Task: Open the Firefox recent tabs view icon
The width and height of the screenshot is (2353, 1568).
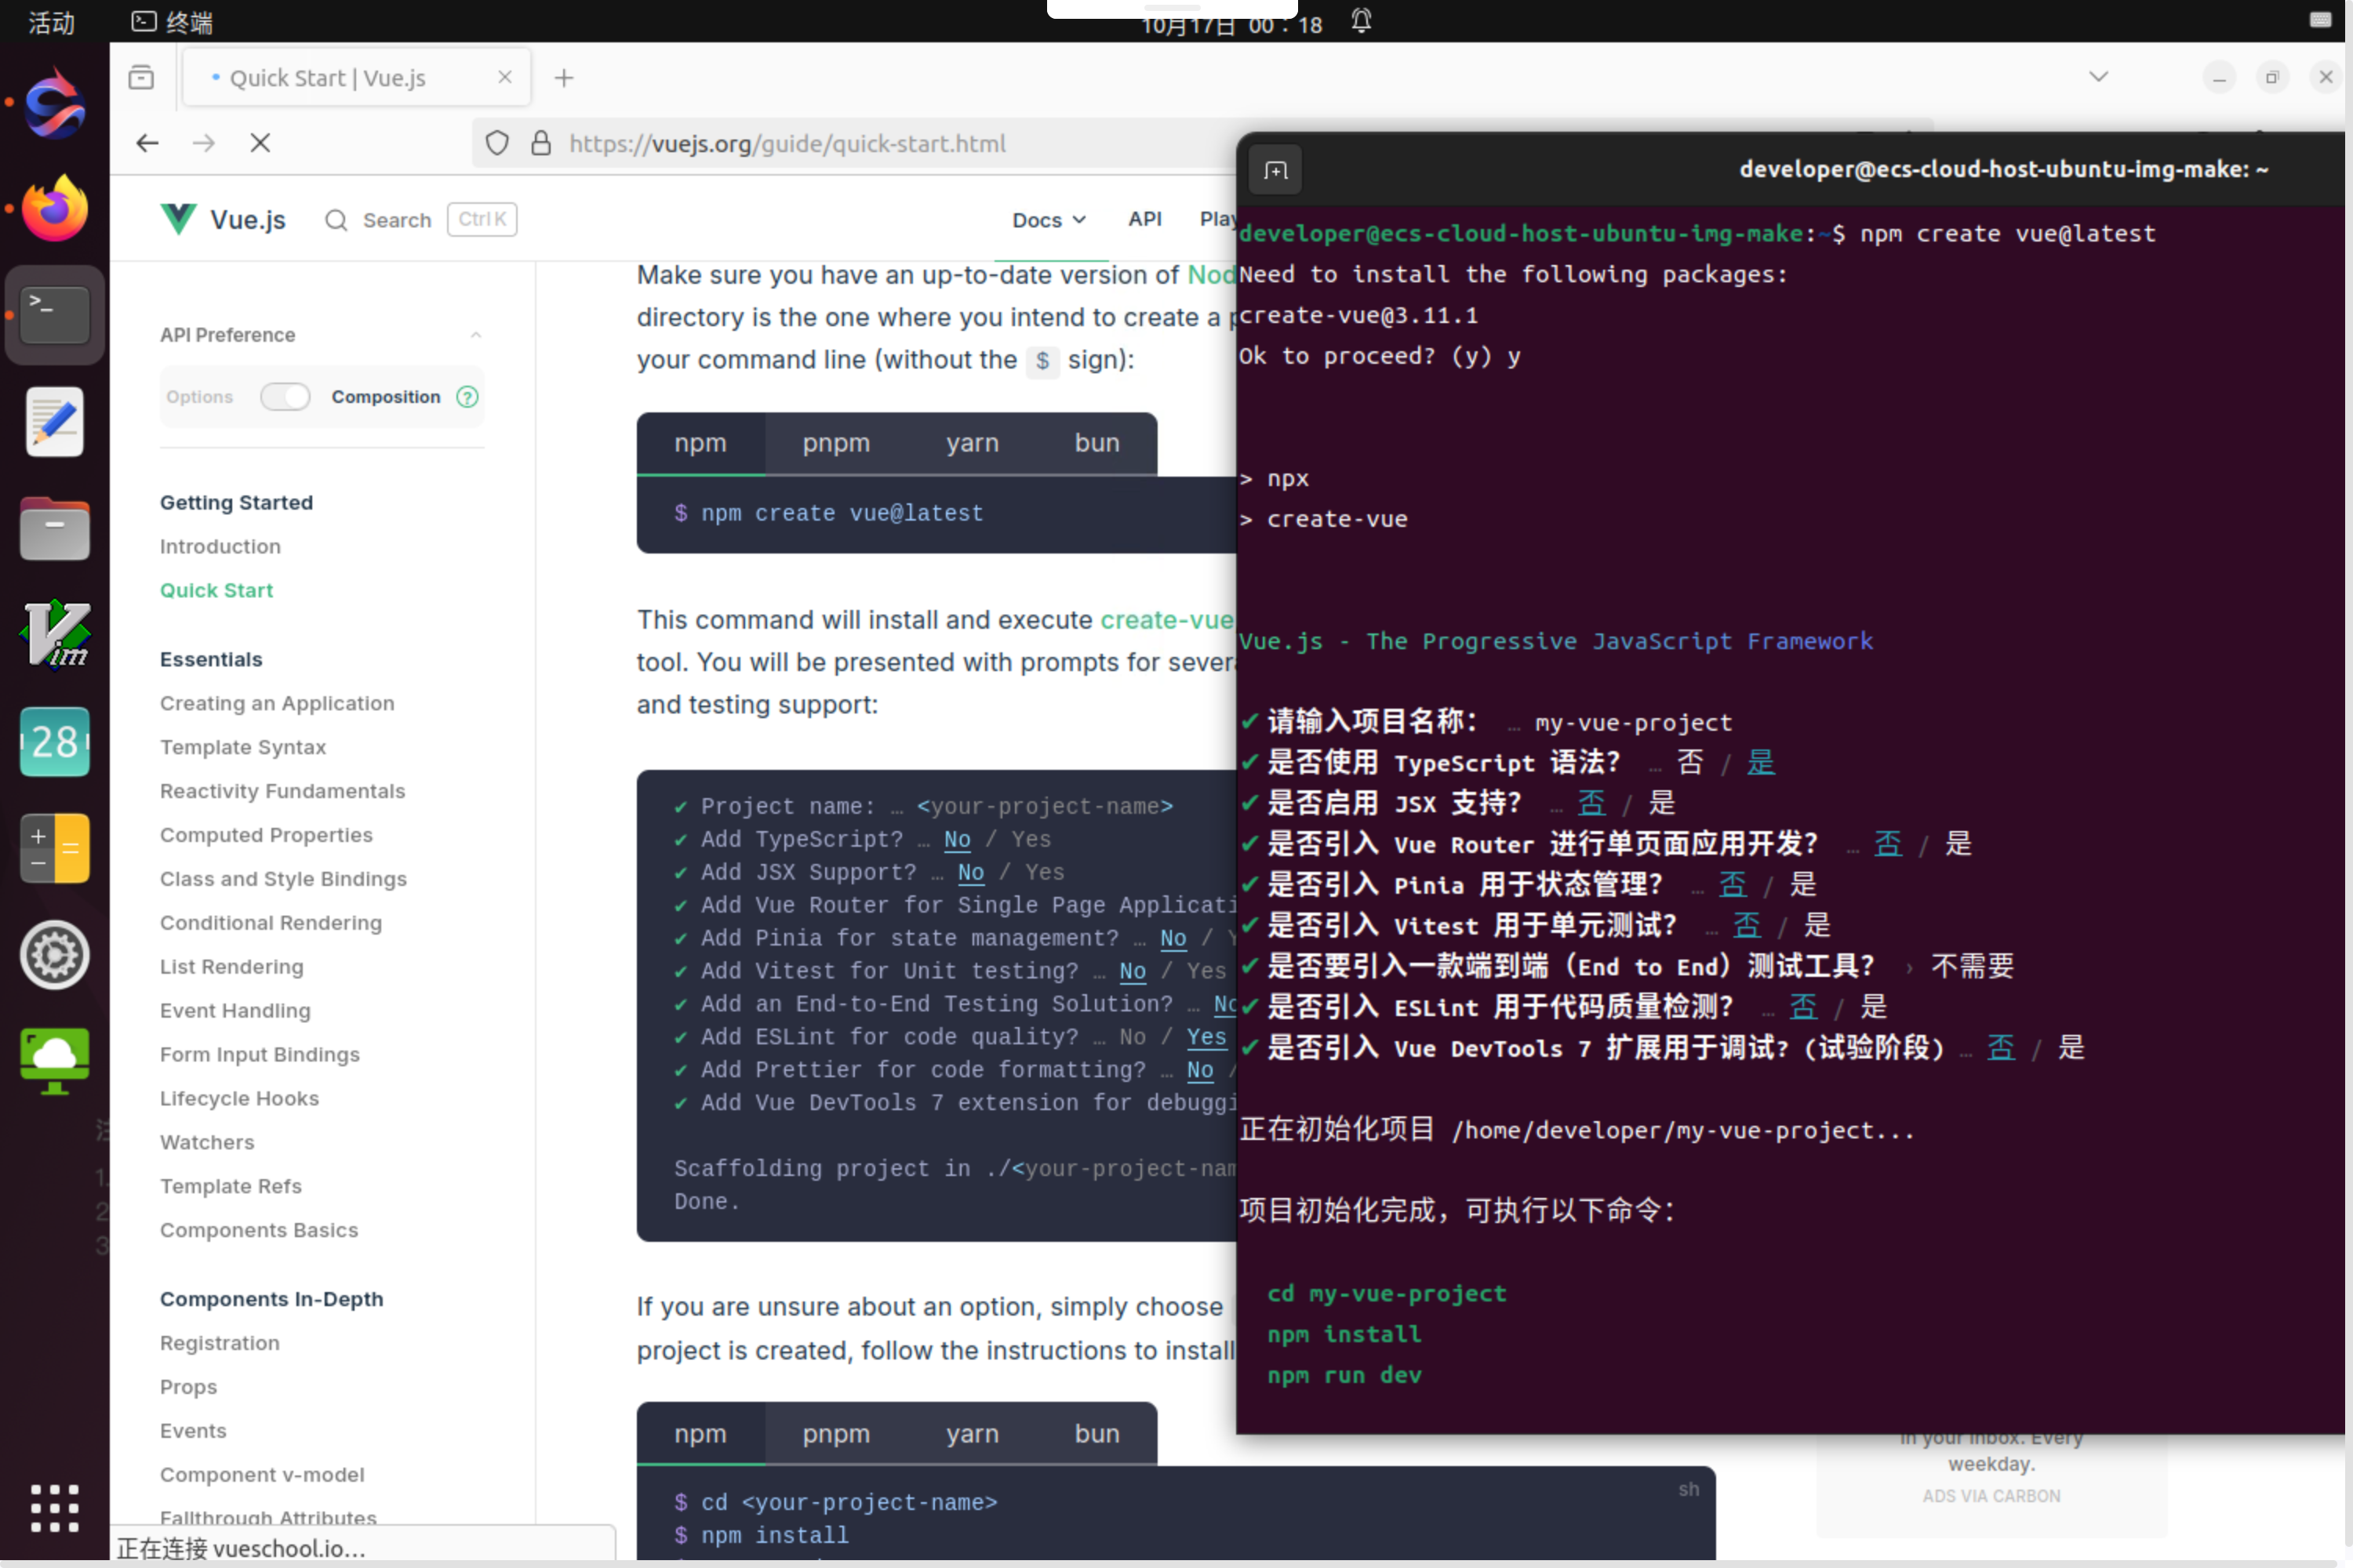Action: click(x=141, y=77)
